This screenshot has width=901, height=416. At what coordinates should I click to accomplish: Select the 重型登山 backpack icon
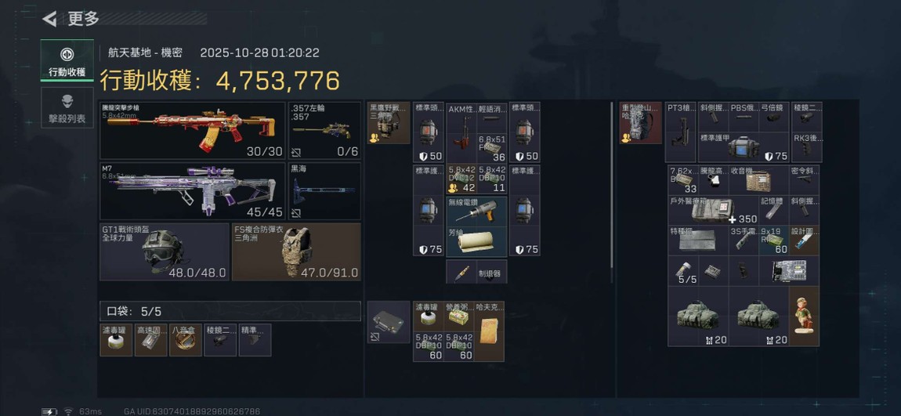[x=641, y=122]
